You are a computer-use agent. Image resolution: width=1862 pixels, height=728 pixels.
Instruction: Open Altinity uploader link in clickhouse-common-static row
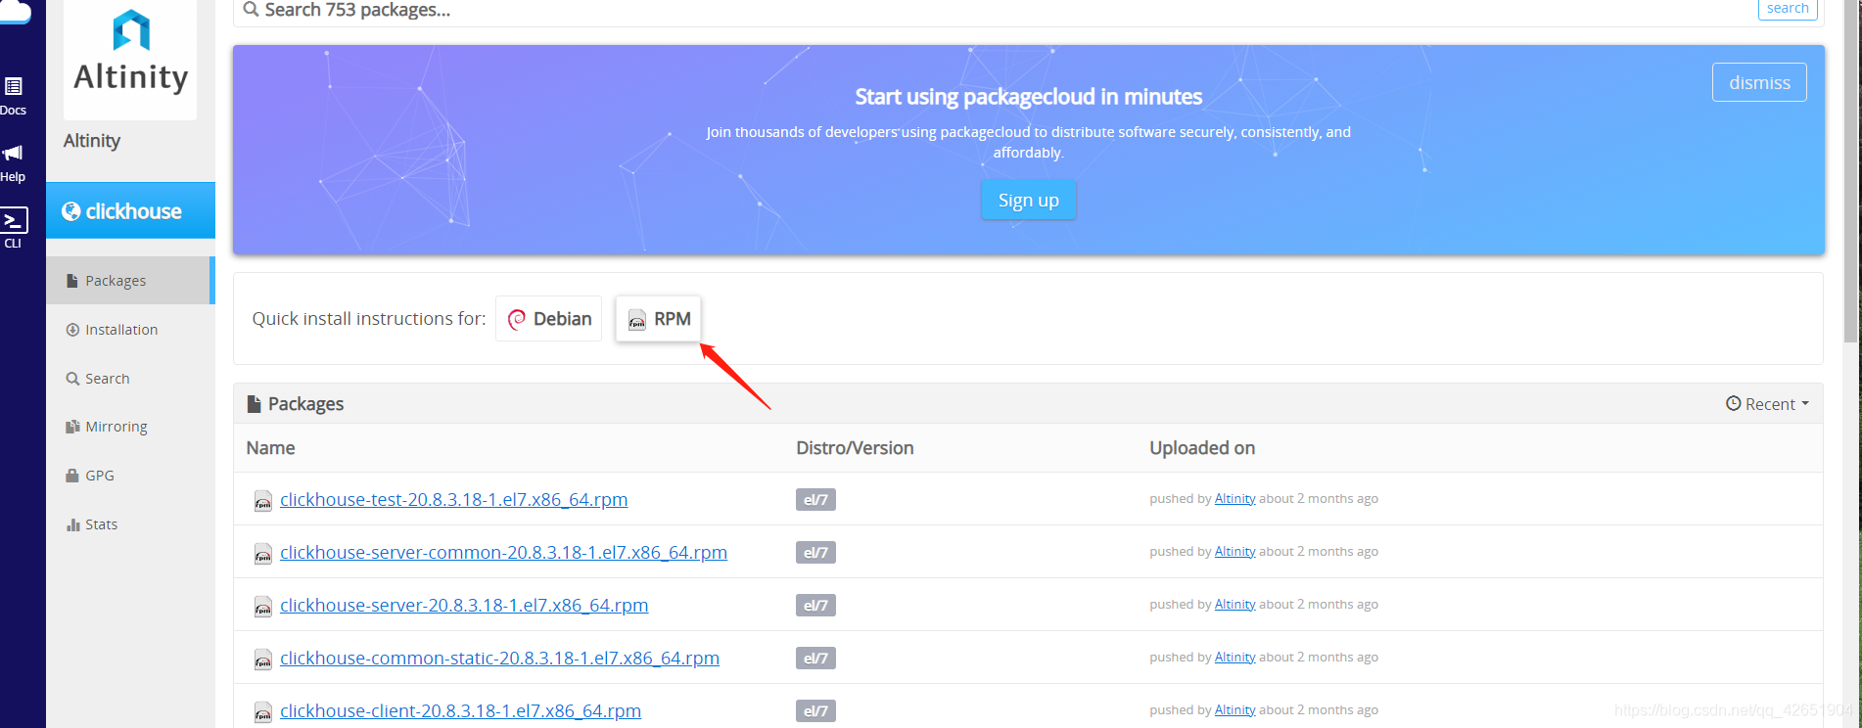click(1234, 658)
